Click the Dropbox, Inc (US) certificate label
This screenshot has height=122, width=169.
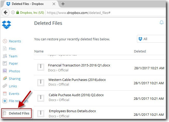click(x=32, y=13)
